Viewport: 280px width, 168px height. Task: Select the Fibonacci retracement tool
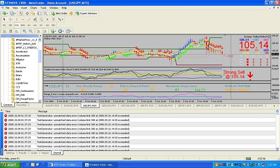[x=41, y=19]
